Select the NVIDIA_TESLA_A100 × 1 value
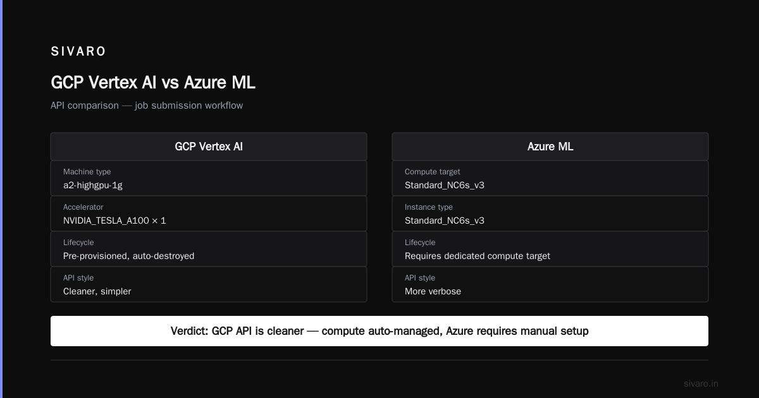Screen dimensions: 759x398 pos(114,220)
